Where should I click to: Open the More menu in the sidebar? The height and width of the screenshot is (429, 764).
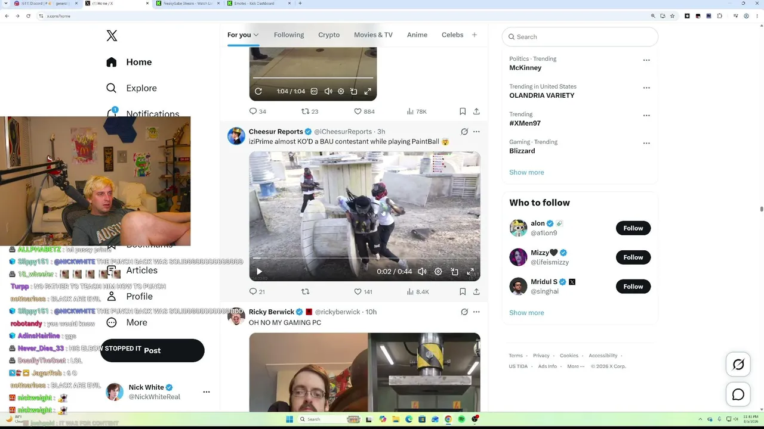click(x=127, y=322)
